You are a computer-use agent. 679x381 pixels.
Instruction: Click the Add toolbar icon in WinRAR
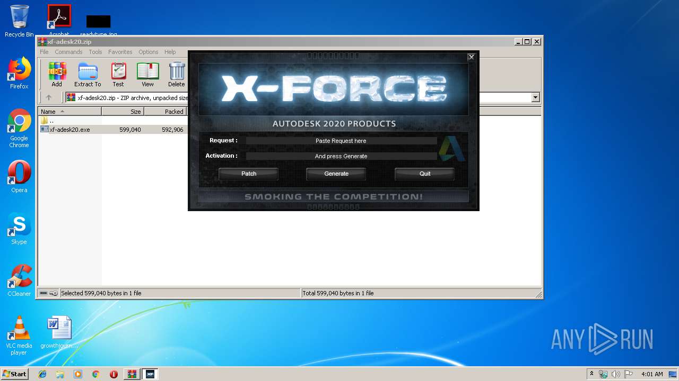(x=57, y=74)
